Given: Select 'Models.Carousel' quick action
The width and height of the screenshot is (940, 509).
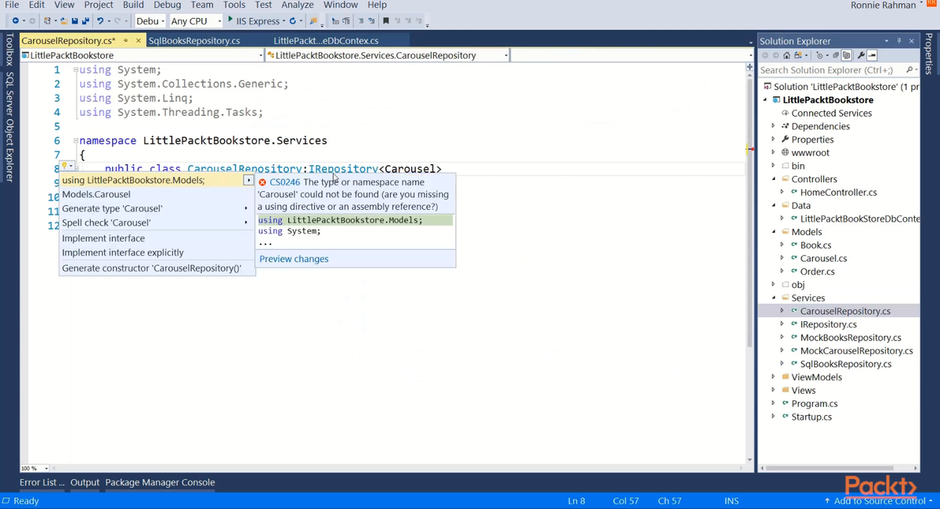Looking at the screenshot, I should point(157,194).
